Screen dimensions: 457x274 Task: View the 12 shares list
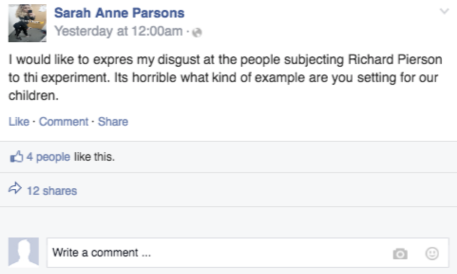[52, 191]
